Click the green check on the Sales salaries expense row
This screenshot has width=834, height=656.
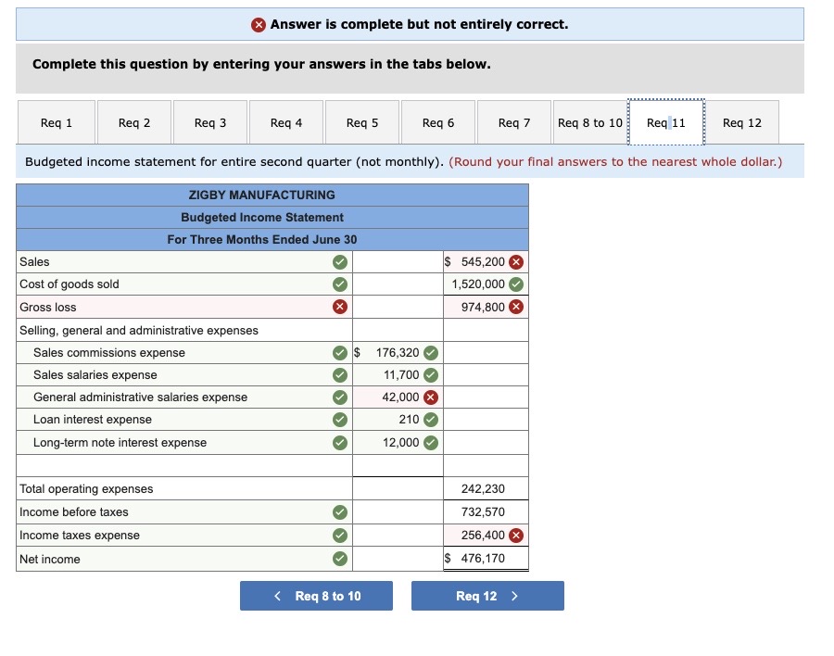340,374
